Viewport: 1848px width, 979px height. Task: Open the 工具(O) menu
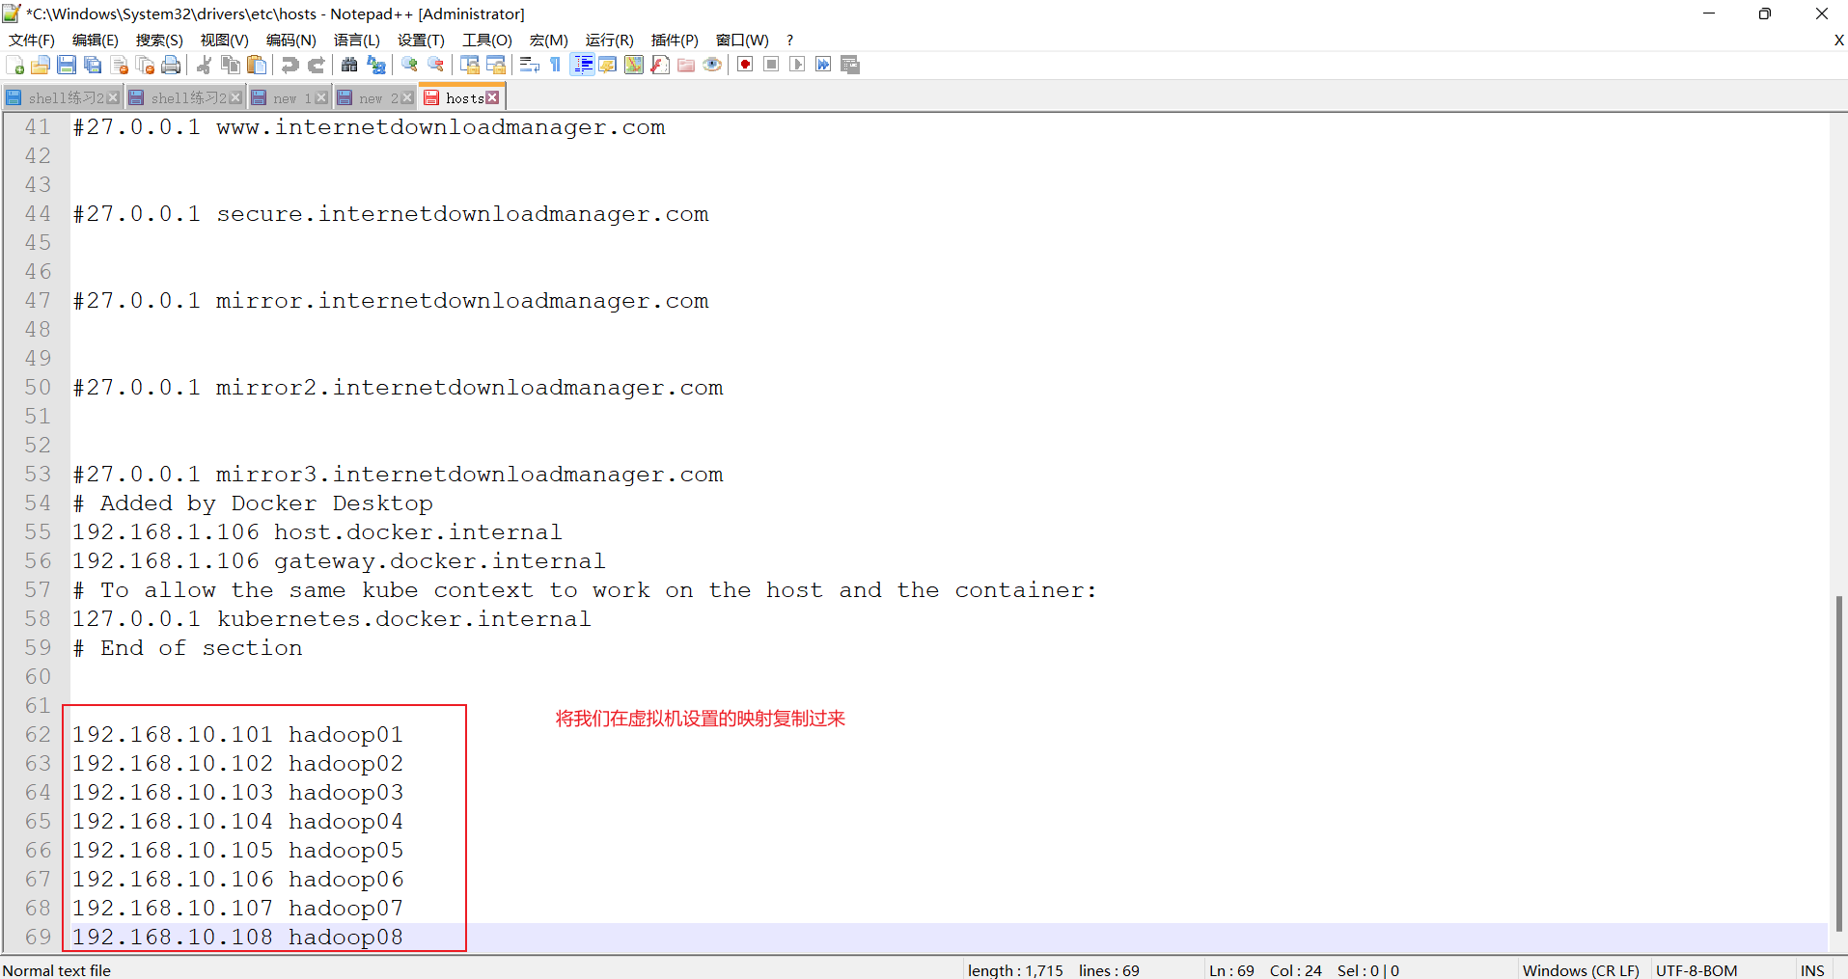pyautogui.click(x=487, y=40)
